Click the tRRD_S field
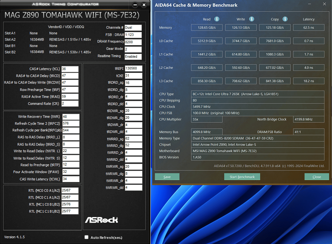 point(71,145)
